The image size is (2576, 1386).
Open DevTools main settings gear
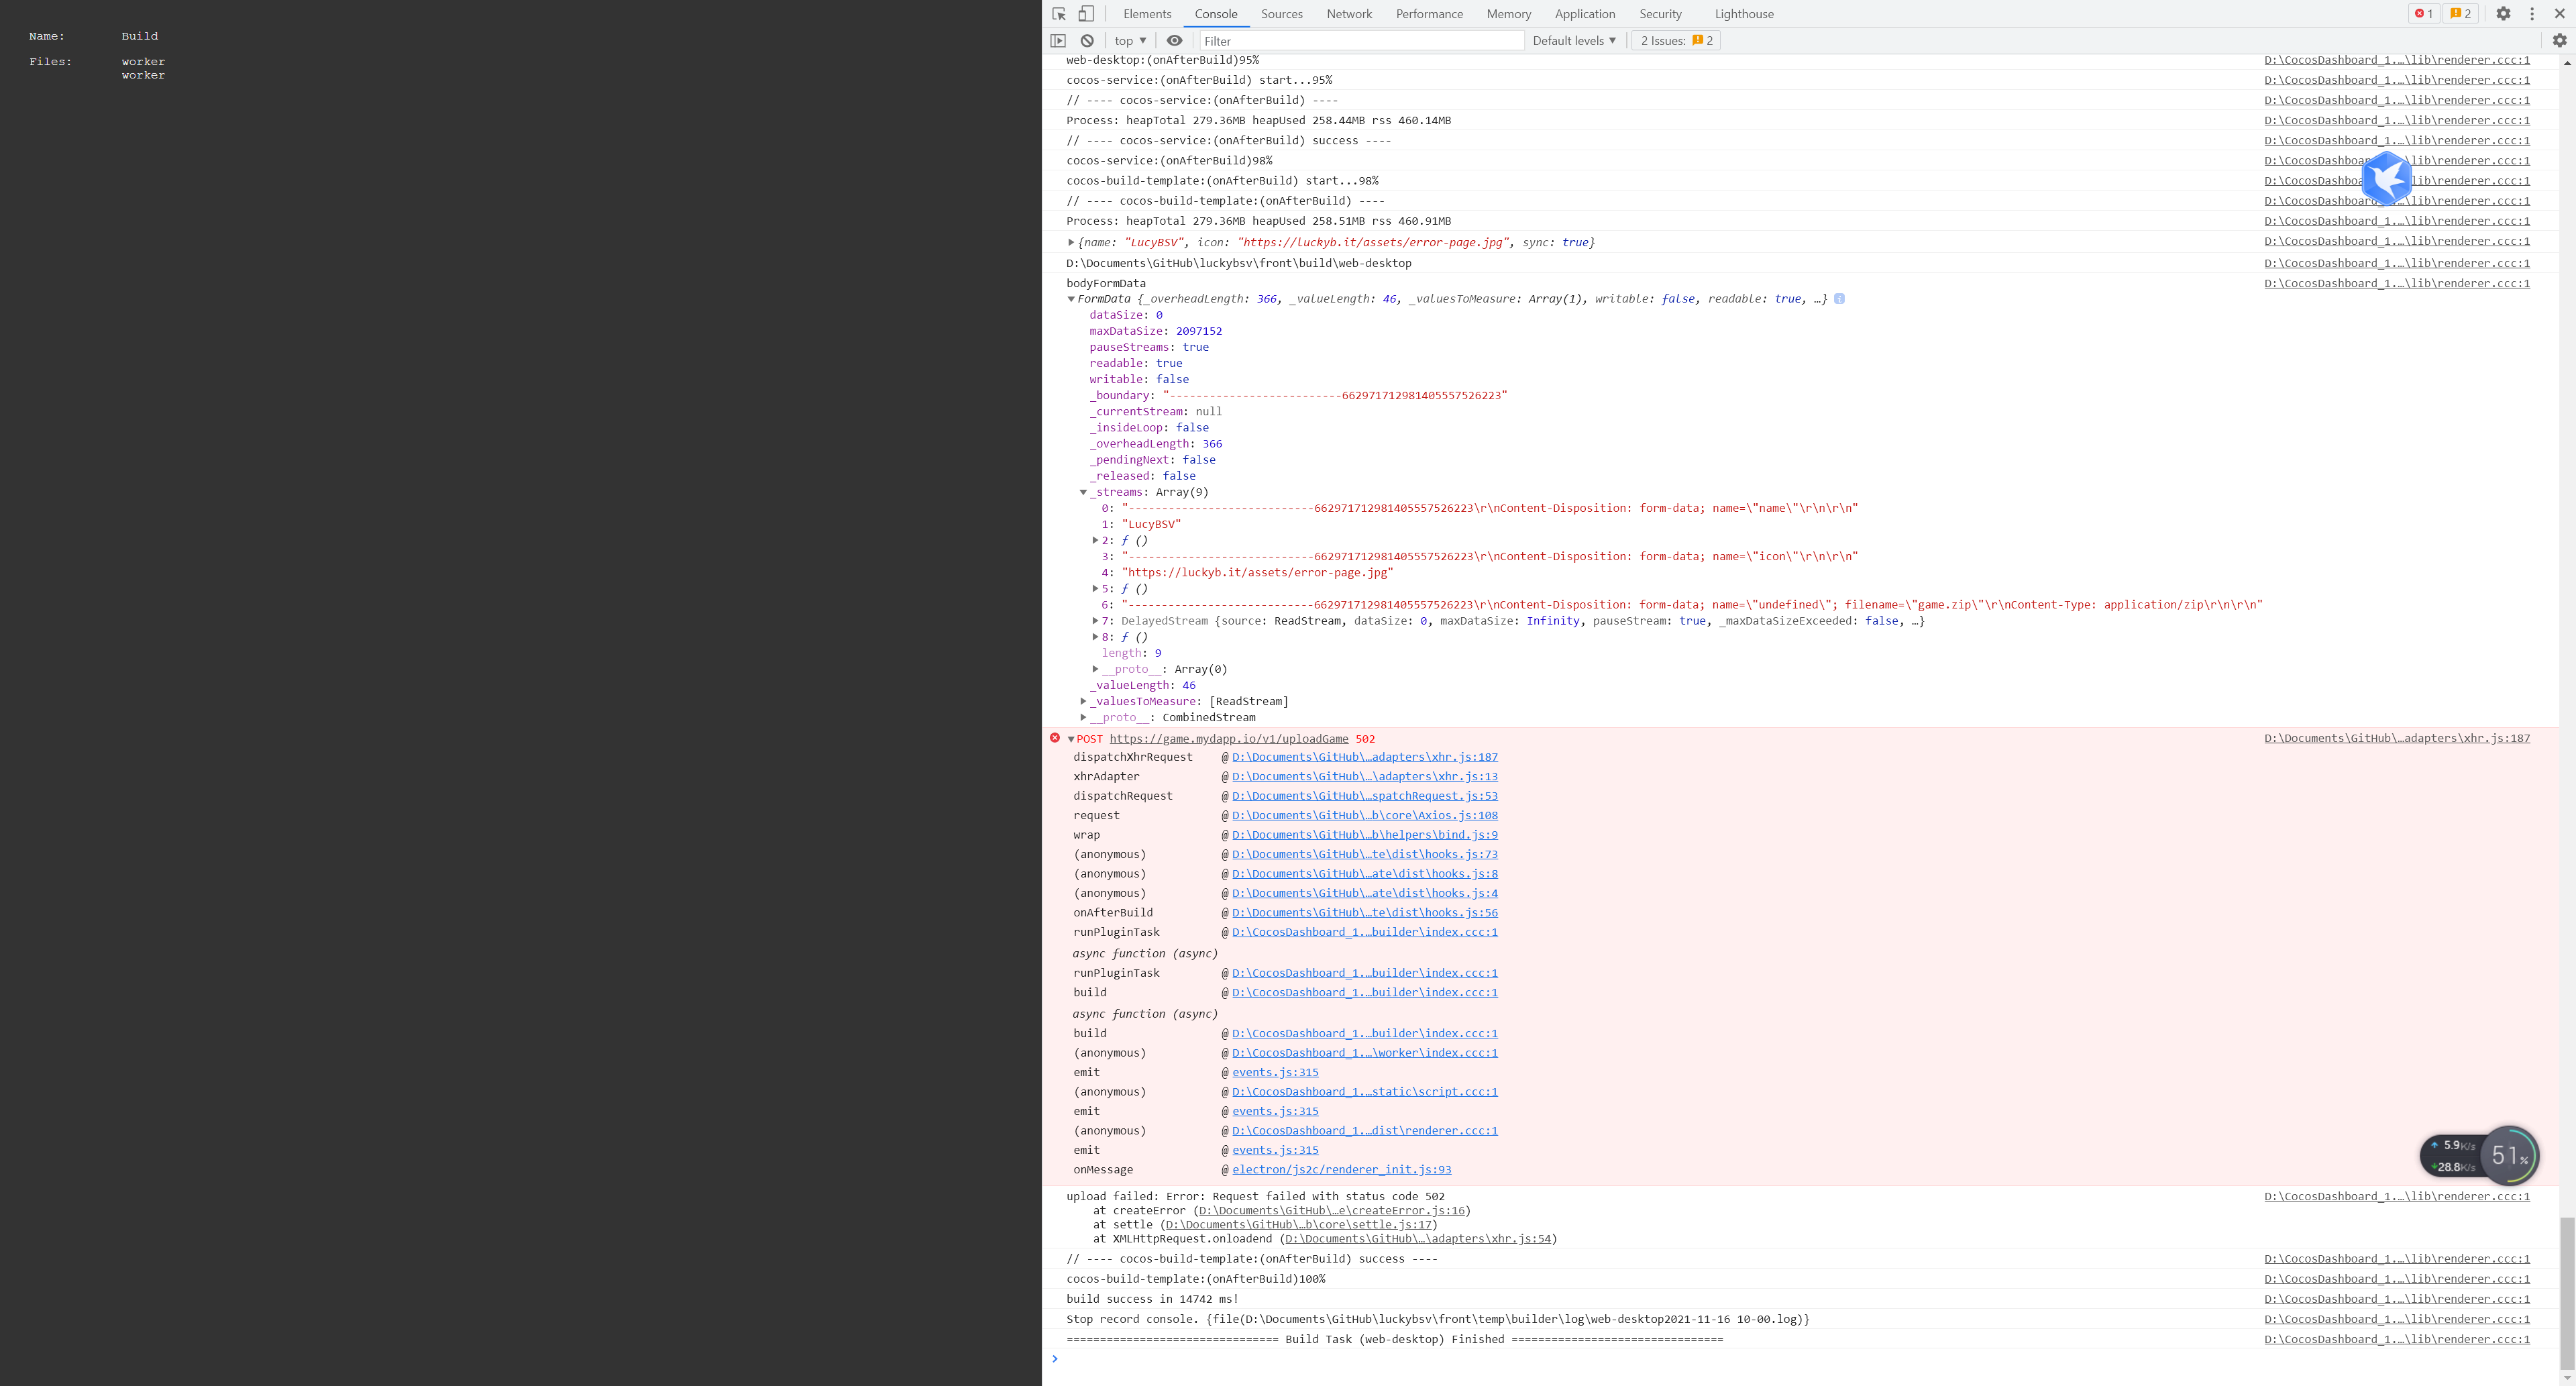pos(2504,13)
